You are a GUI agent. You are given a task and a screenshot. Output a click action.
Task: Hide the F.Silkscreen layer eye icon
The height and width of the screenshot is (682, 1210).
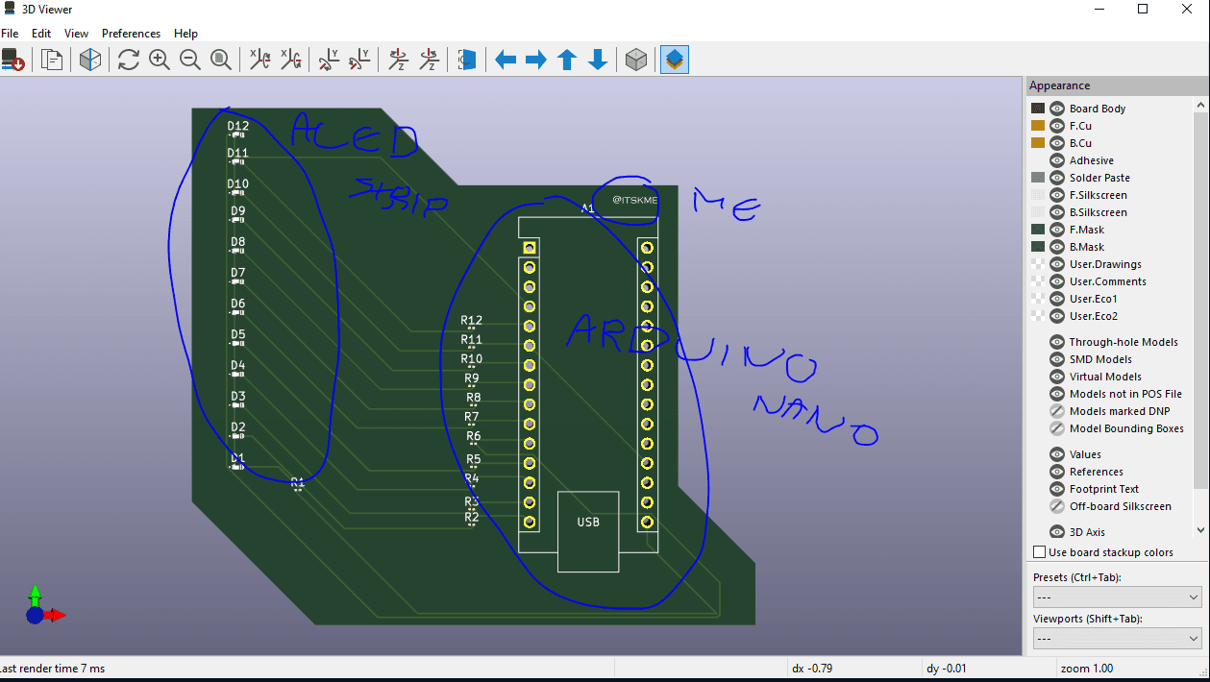point(1057,195)
